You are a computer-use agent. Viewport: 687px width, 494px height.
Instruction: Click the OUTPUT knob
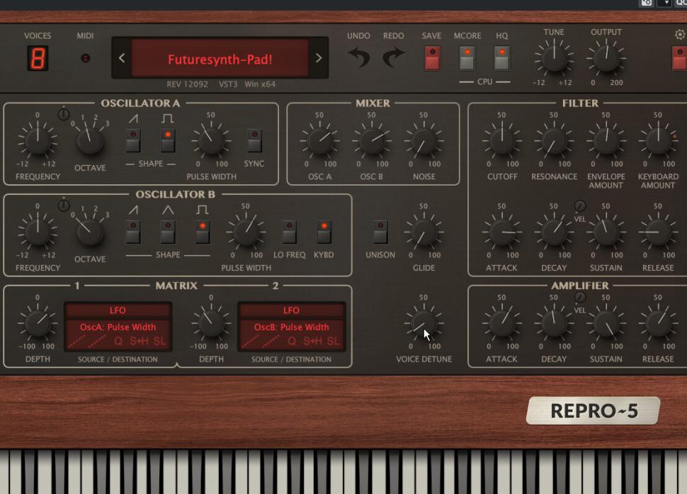(x=606, y=57)
